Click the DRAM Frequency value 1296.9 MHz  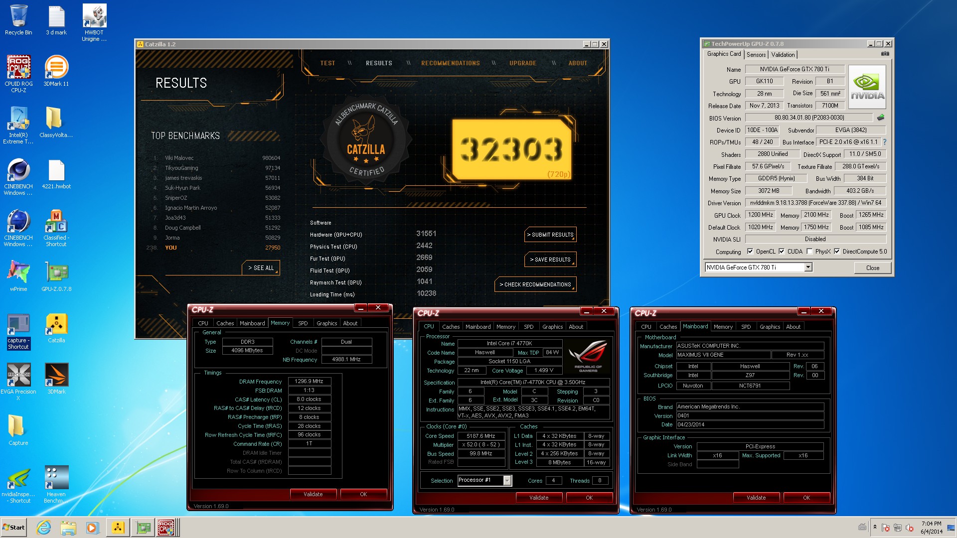pos(309,382)
